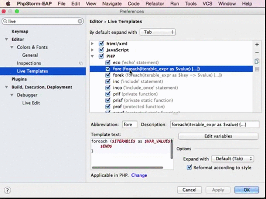
Task: Select Live Templates in the settings tree
Action: 43,71
